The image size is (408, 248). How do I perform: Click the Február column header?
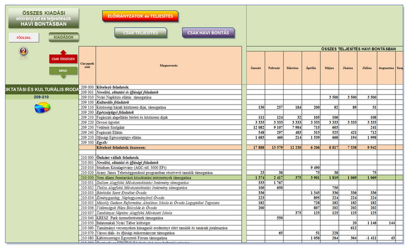(x=274, y=68)
